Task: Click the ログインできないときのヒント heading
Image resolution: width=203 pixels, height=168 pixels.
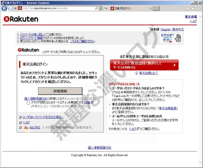Action: pyautogui.click(x=124, y=84)
